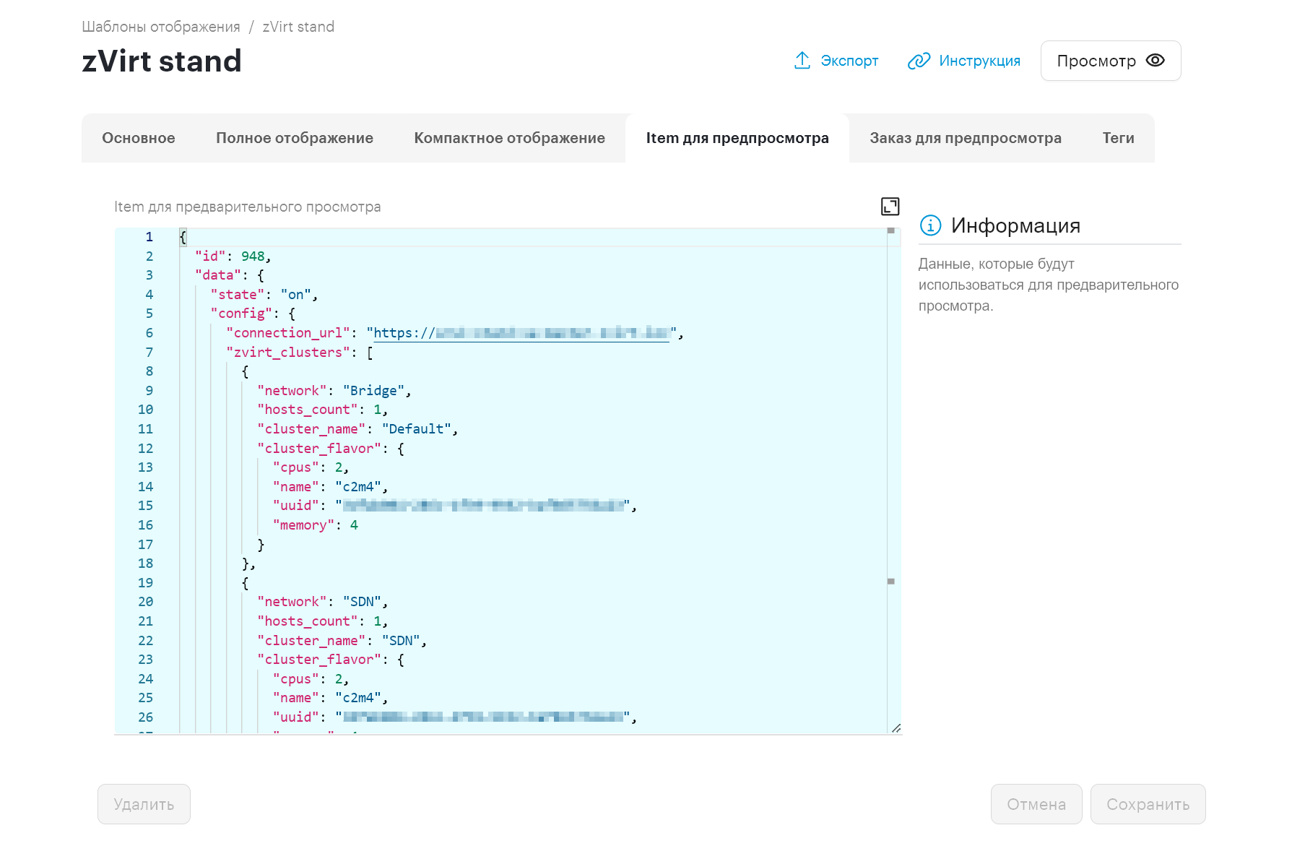The width and height of the screenshot is (1305, 846).
Task: Click the chain icon beside Инструкция
Action: [x=919, y=61]
